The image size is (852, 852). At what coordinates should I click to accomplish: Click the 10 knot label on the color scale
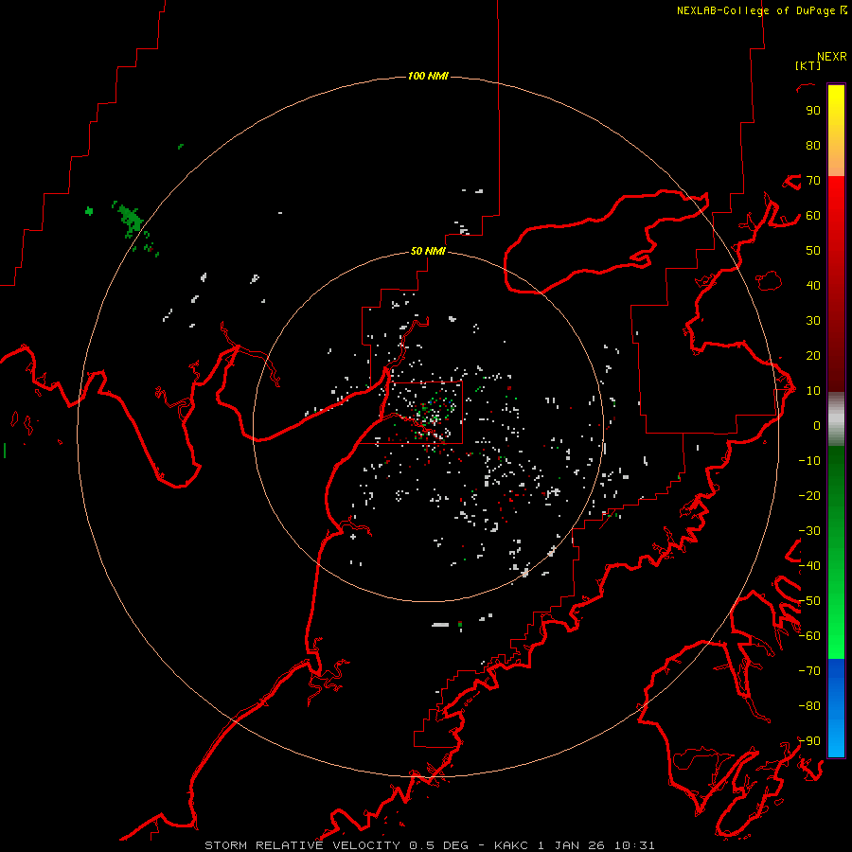[813, 391]
